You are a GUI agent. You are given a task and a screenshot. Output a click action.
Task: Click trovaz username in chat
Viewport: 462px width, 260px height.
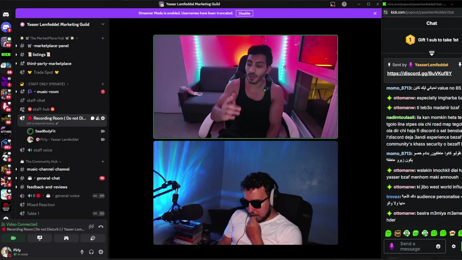[x=393, y=196]
